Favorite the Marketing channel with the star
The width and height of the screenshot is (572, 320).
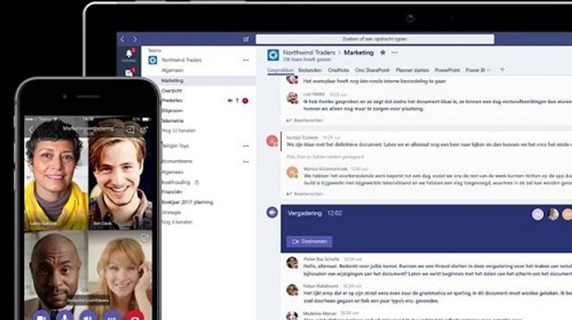coord(382,52)
